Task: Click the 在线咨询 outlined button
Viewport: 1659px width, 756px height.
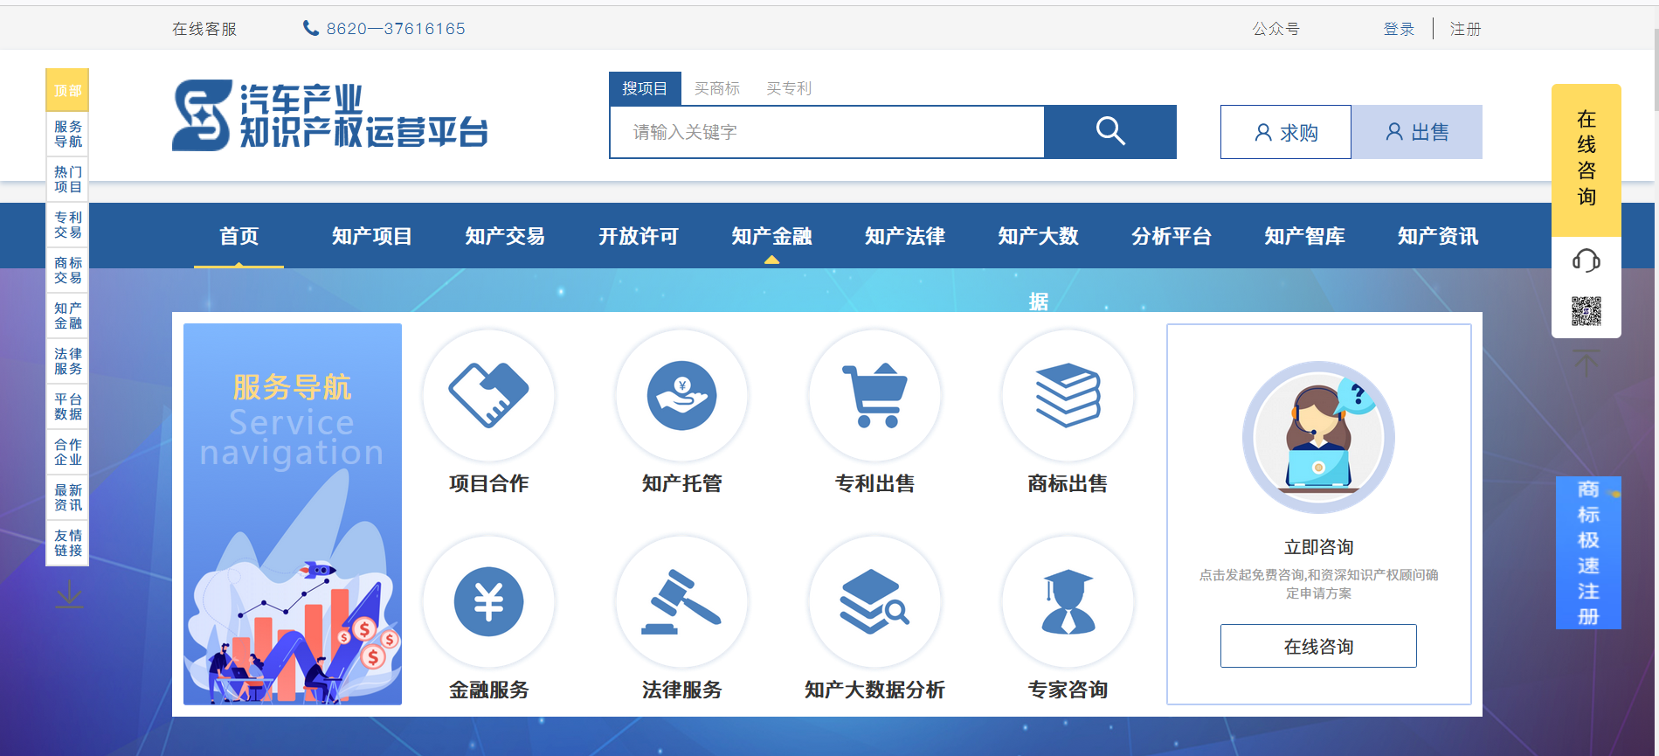Action: 1317,647
